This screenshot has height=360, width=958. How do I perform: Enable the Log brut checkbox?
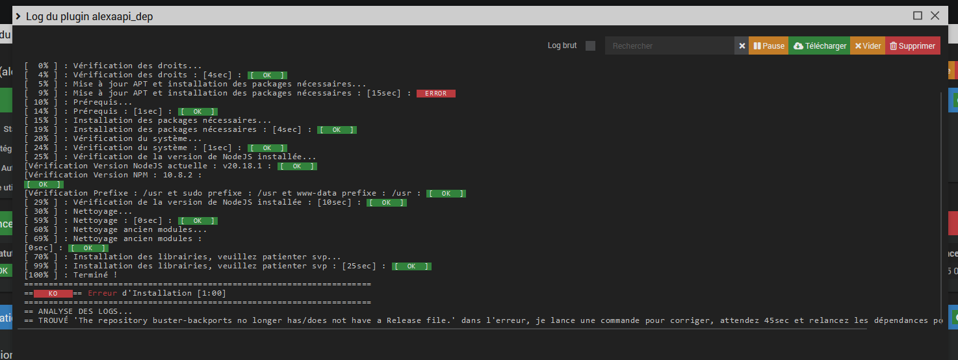tap(590, 45)
